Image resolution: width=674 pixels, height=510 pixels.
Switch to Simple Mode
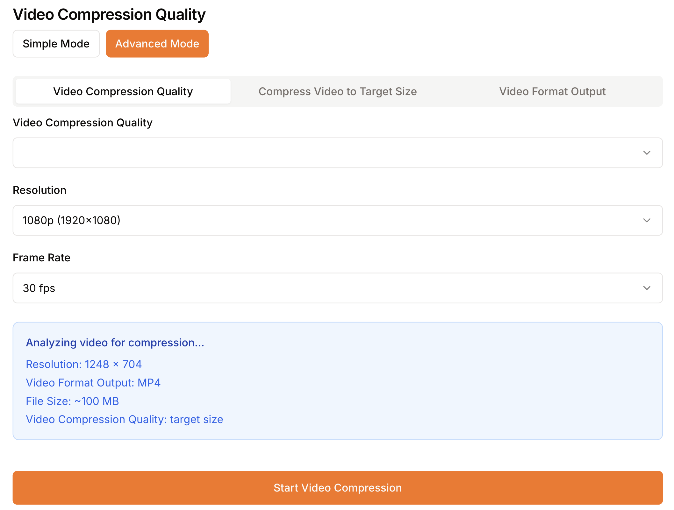coord(56,44)
